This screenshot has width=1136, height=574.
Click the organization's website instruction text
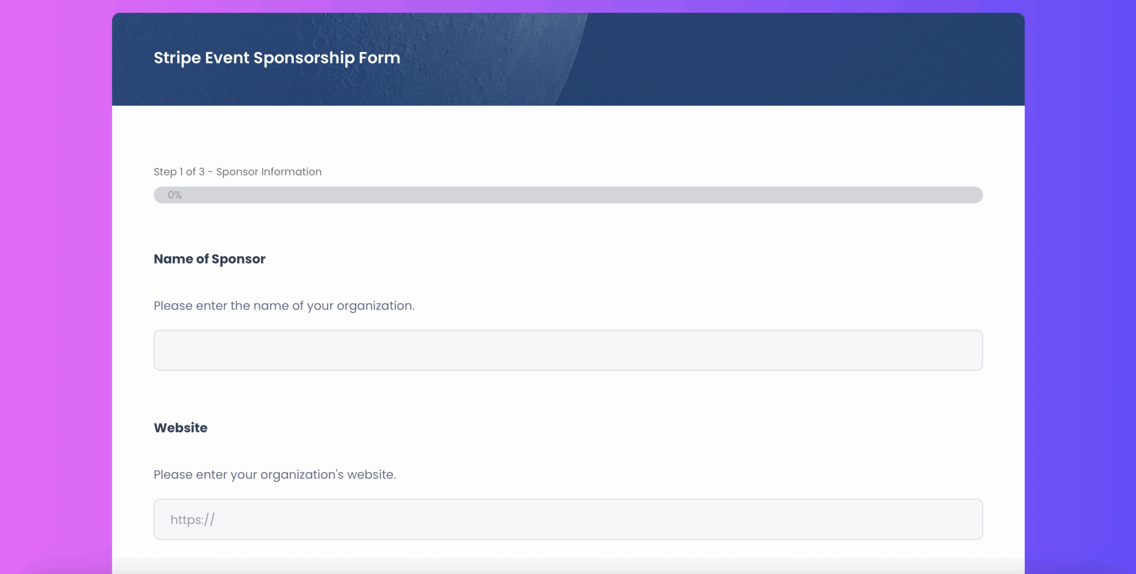coord(275,474)
